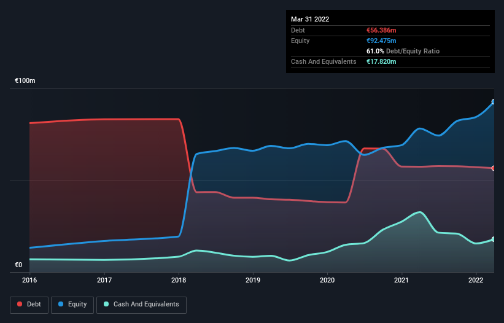Click the €0 y-axis label
This screenshot has width=504, height=323.
coord(18,265)
